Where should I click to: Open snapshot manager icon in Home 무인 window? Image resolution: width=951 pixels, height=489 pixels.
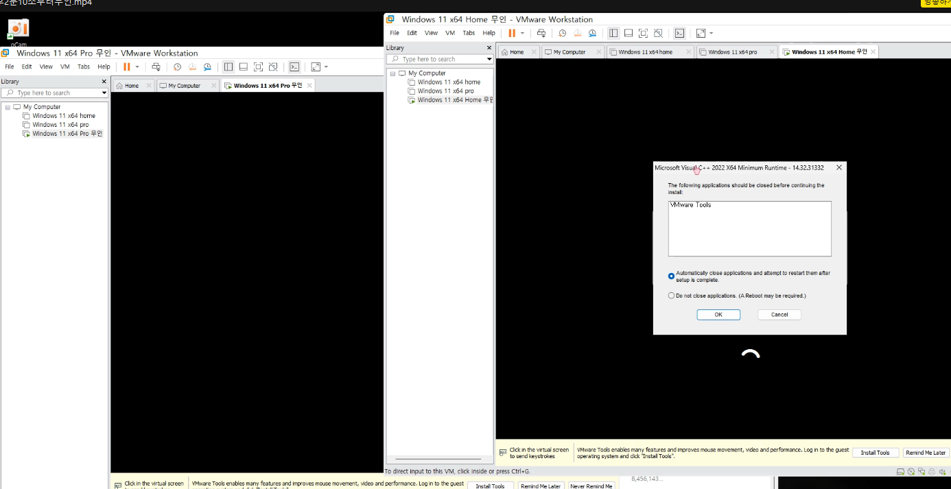click(x=592, y=33)
